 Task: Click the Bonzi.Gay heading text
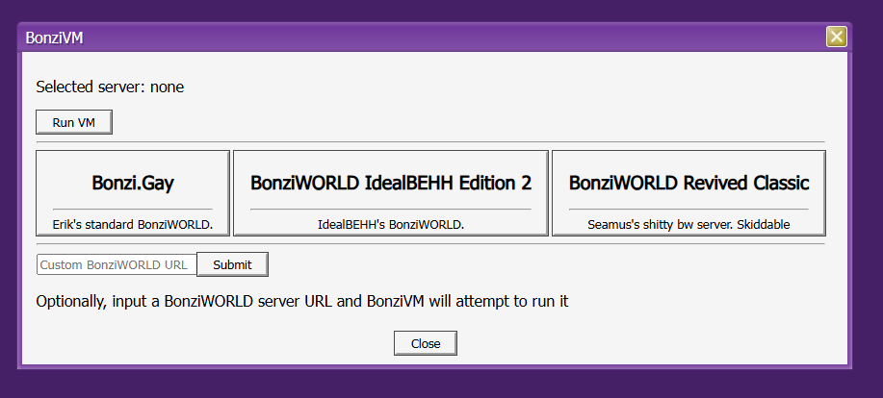point(133,183)
